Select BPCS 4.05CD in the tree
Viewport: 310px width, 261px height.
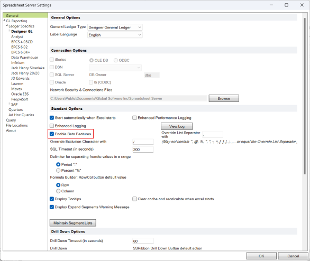pyautogui.click(x=22, y=42)
